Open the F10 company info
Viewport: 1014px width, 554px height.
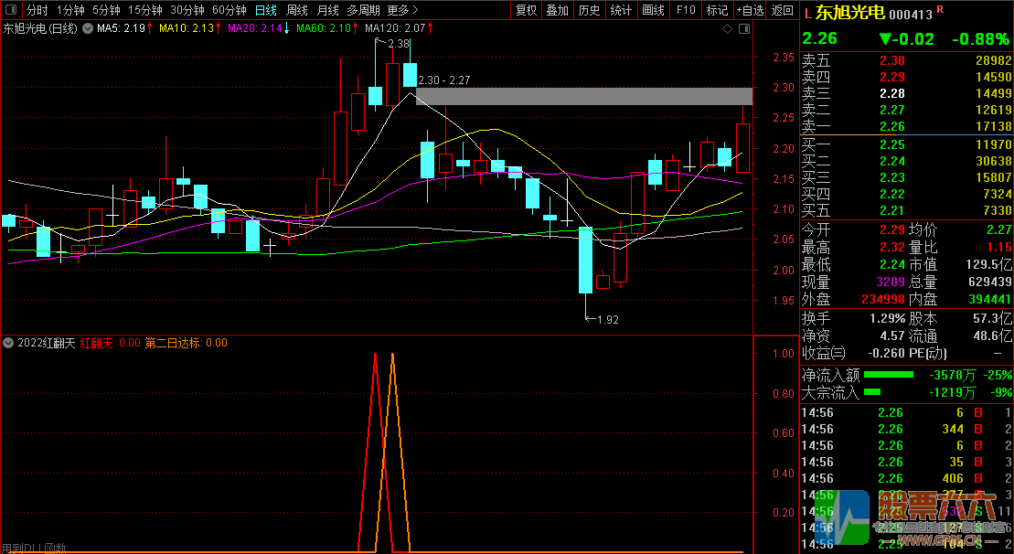[684, 10]
